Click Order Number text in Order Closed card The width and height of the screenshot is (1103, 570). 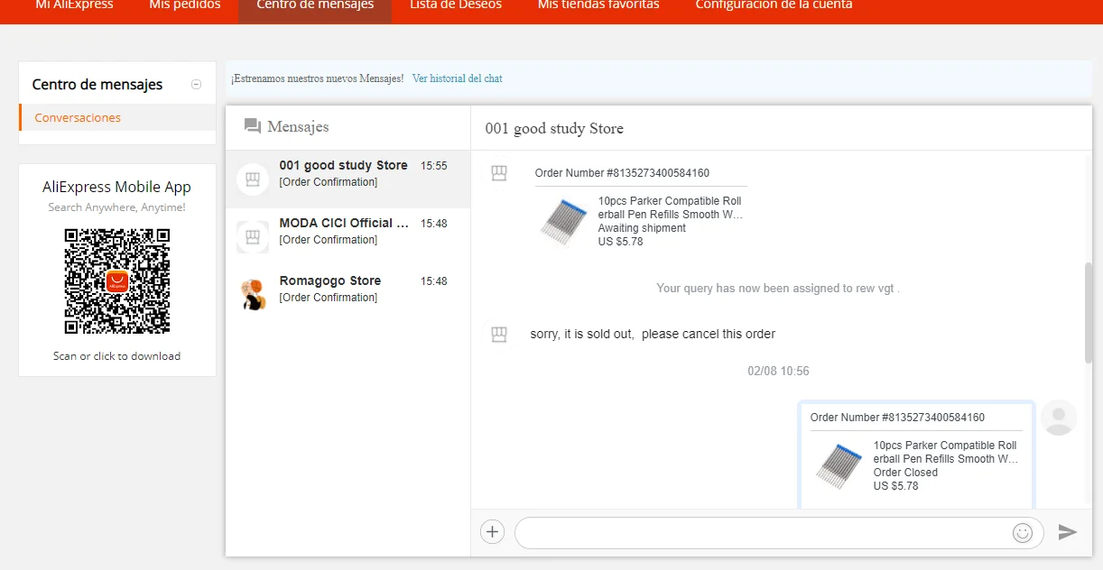tap(897, 418)
